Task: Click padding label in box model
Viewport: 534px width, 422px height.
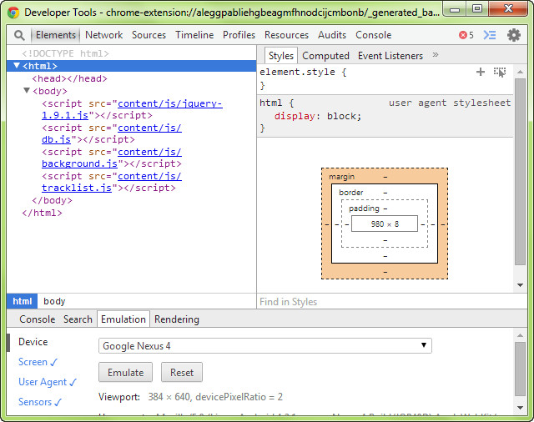Action: [364, 208]
